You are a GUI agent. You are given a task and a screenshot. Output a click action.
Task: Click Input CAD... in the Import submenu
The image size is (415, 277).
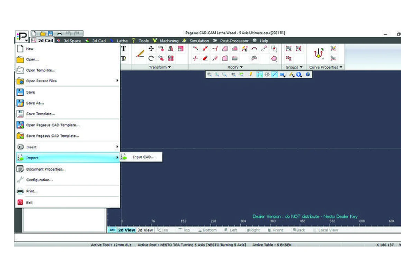[141, 157]
